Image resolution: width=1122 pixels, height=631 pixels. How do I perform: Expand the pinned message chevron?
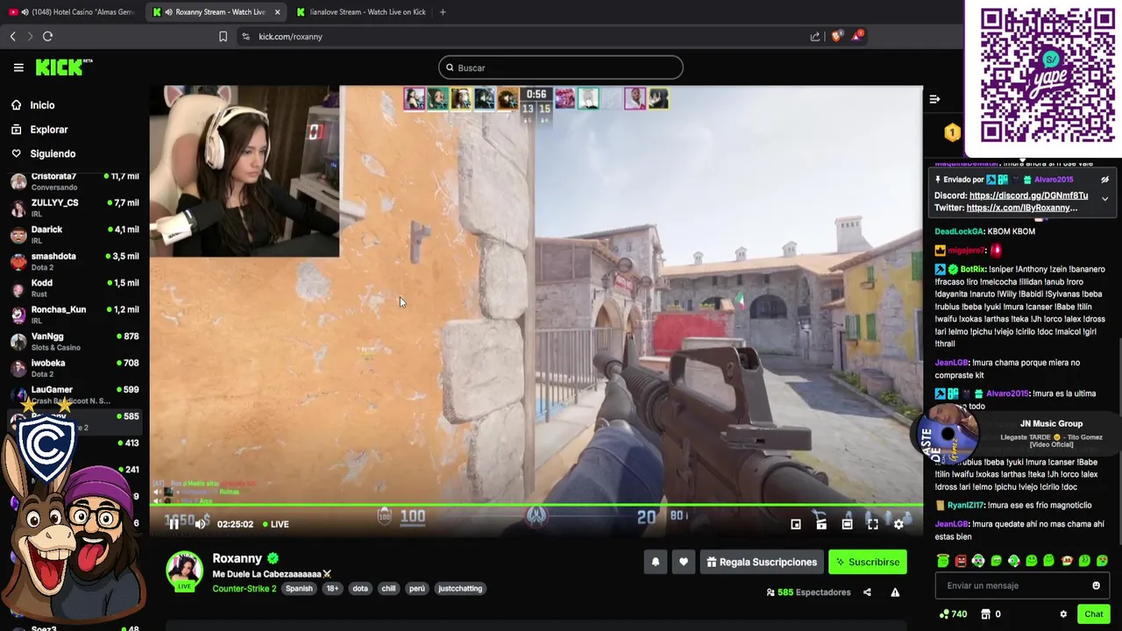tap(1104, 199)
